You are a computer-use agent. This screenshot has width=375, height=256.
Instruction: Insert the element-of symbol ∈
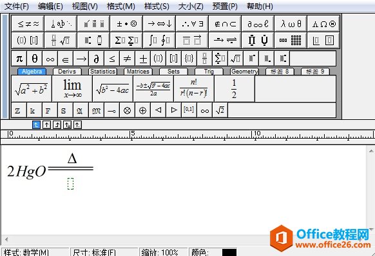click(x=65, y=59)
